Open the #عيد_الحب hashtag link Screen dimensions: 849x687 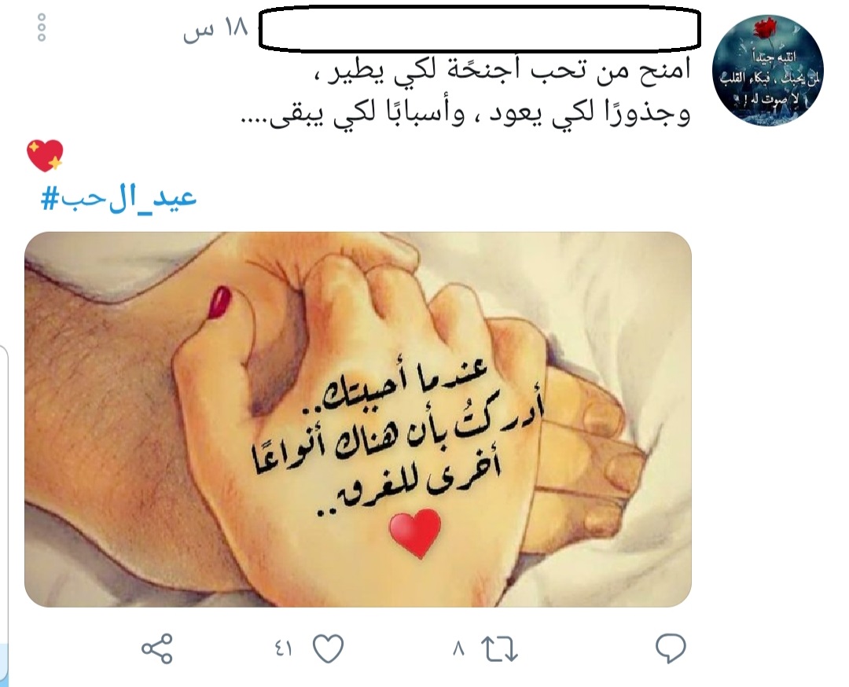point(119,198)
